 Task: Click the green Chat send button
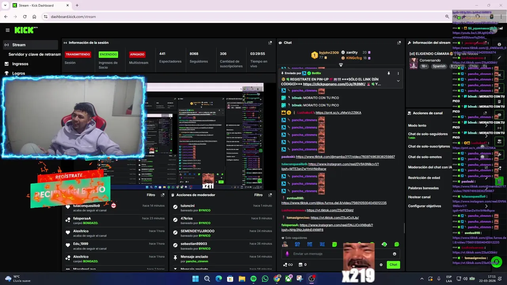coord(393,265)
